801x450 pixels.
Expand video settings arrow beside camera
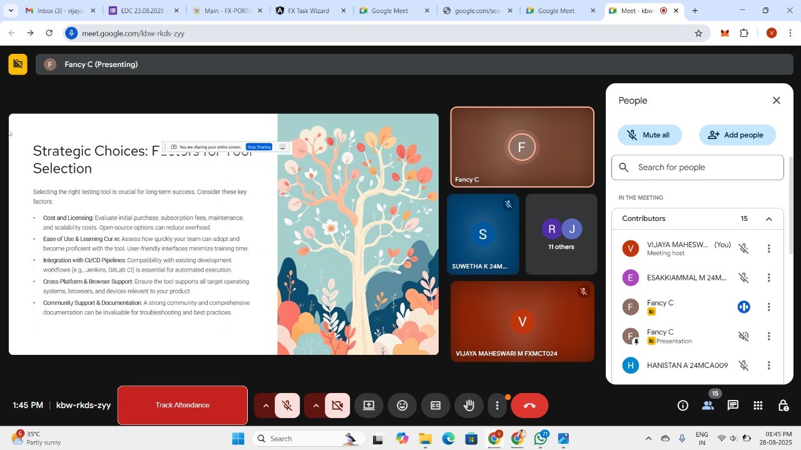[x=316, y=406]
